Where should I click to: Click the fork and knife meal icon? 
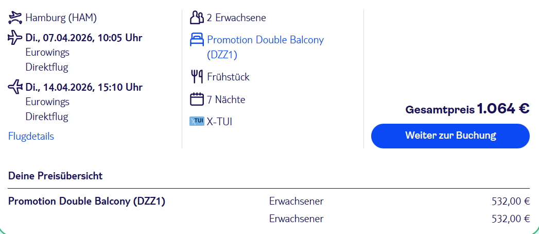tap(197, 77)
